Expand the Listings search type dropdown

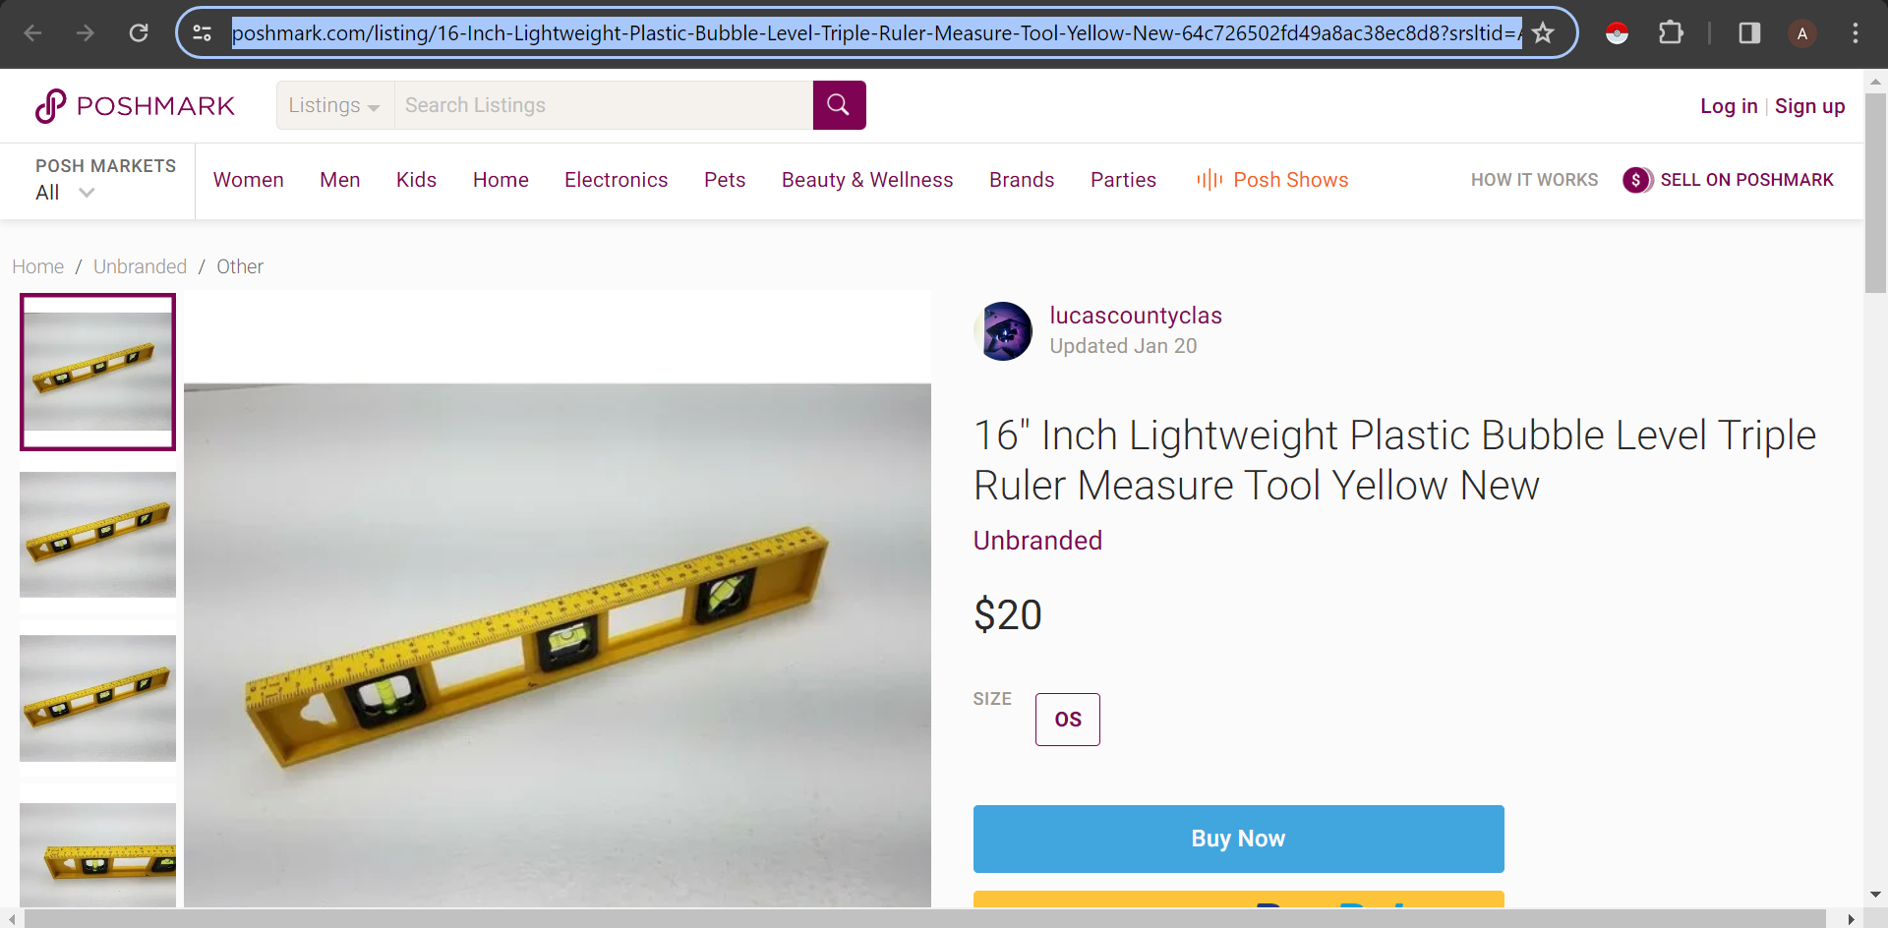pyautogui.click(x=334, y=105)
